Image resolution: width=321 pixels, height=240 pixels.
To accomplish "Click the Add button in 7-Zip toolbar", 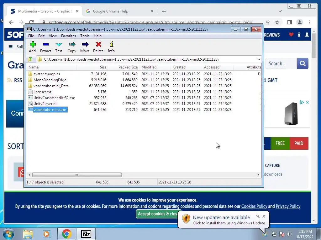I will point(32,47).
